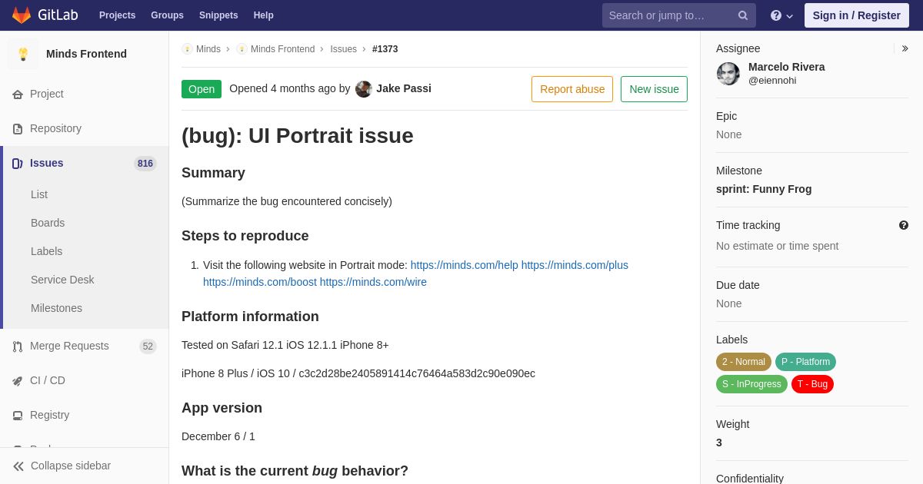Click the GitLab fox logo
The width and height of the screenshot is (923, 484).
22,15
